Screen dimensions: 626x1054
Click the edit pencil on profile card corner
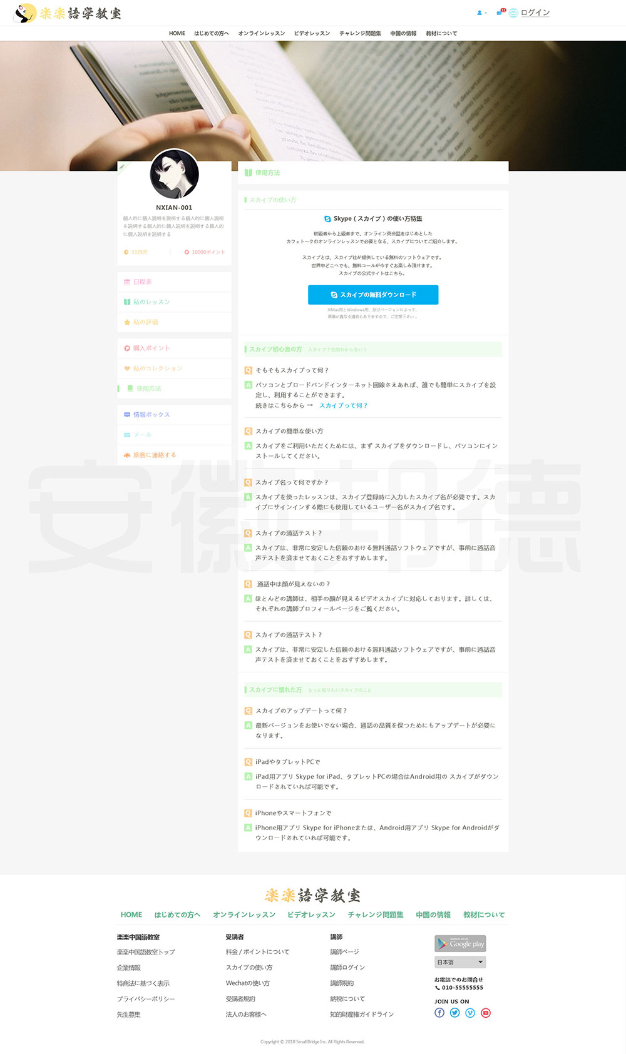click(x=122, y=167)
